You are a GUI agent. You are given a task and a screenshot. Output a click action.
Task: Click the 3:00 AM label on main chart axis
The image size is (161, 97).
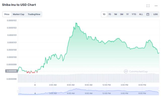[x=53, y=85]
